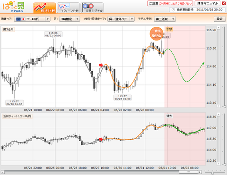Click upper chart scrollbar up arrow
Screen dimensions: 227x175
coord(218,27)
